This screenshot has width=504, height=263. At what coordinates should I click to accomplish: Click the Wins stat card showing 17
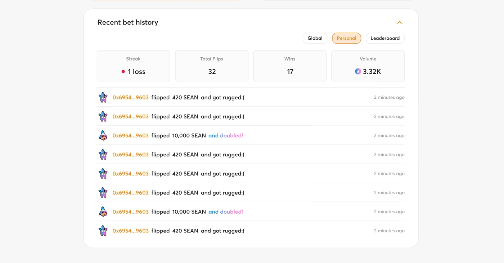[290, 66]
